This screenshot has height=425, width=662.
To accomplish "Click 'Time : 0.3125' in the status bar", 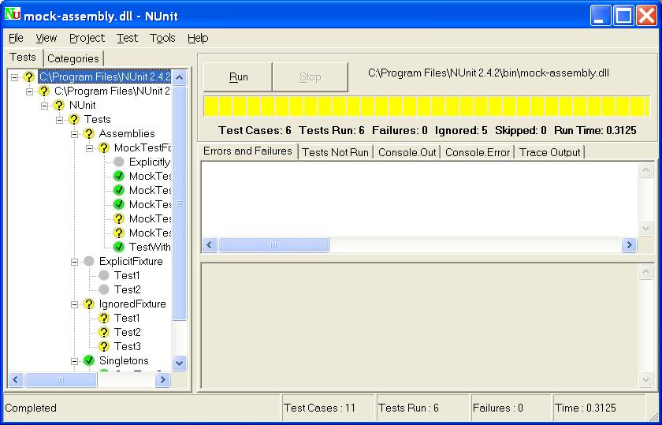I will click(x=586, y=408).
